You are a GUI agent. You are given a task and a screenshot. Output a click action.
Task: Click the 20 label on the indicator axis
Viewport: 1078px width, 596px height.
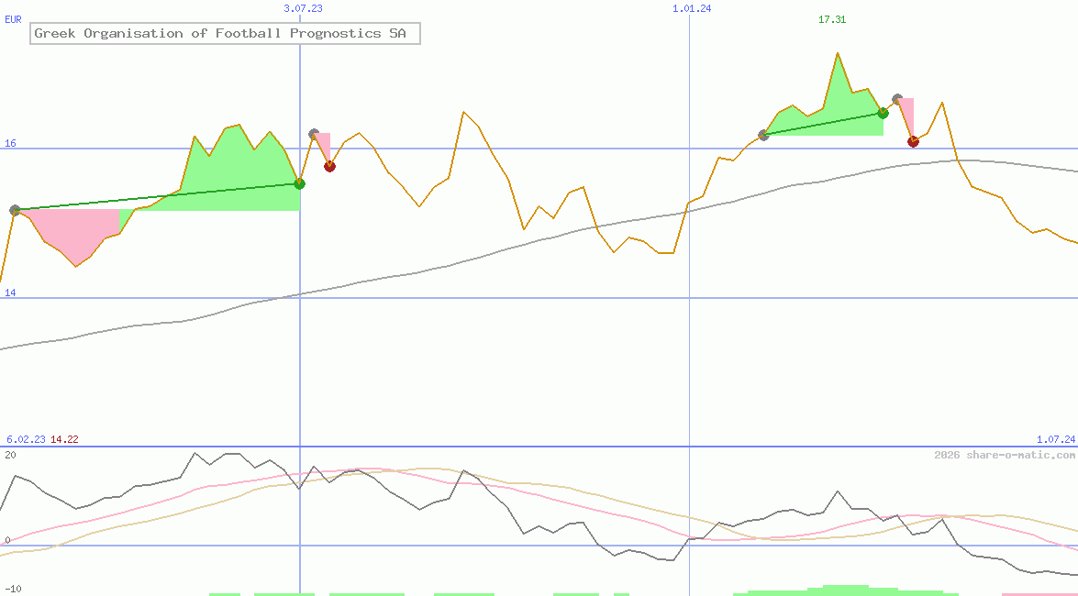[x=10, y=455]
